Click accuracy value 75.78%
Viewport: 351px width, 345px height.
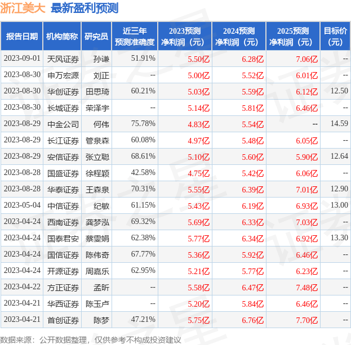pyautogui.click(x=143, y=124)
